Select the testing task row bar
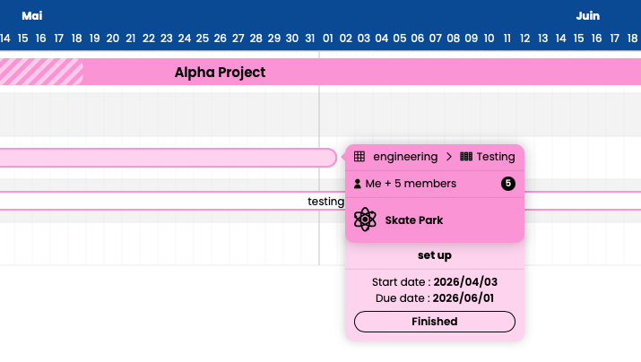641x362 pixels. [x=321, y=201]
